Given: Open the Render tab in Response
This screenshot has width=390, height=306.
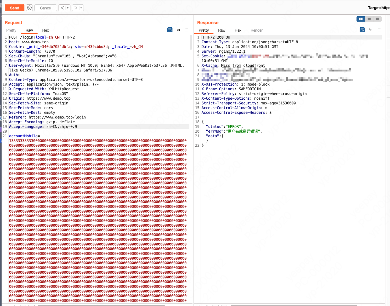Looking at the screenshot, I should pyautogui.click(x=256, y=30).
